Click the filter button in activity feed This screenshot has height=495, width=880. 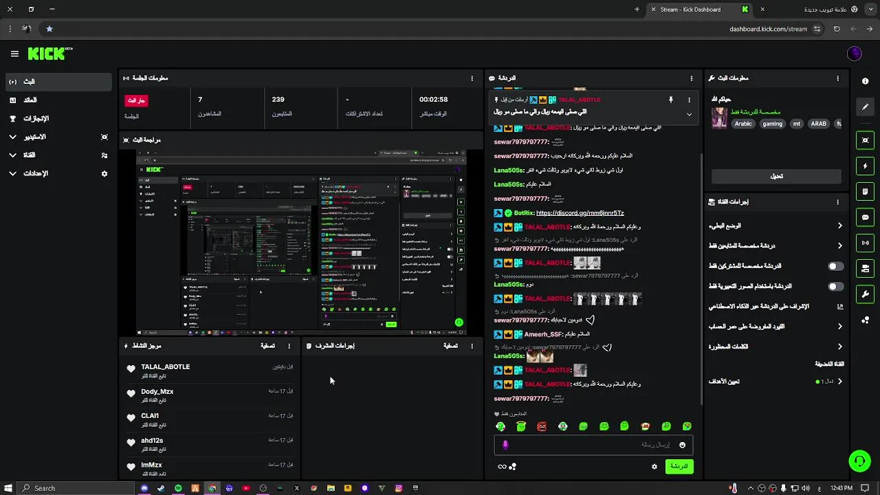pos(268,346)
